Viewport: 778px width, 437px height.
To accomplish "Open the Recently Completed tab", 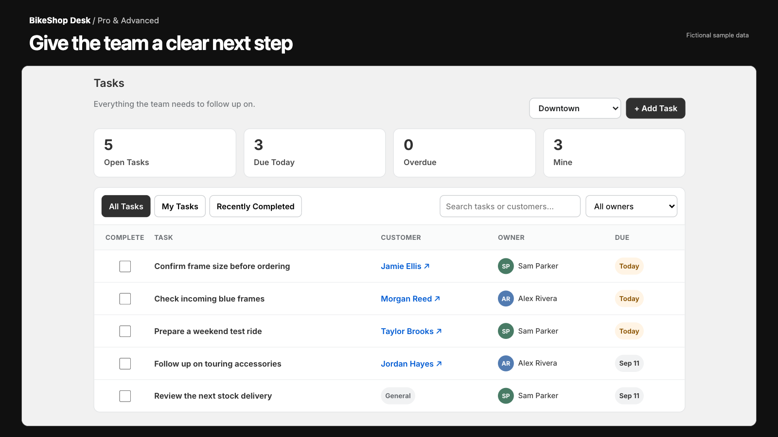I will pyautogui.click(x=255, y=206).
